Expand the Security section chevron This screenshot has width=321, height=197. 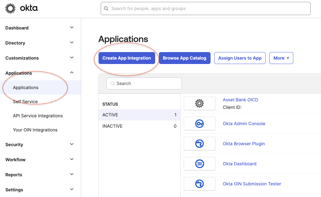click(72, 144)
